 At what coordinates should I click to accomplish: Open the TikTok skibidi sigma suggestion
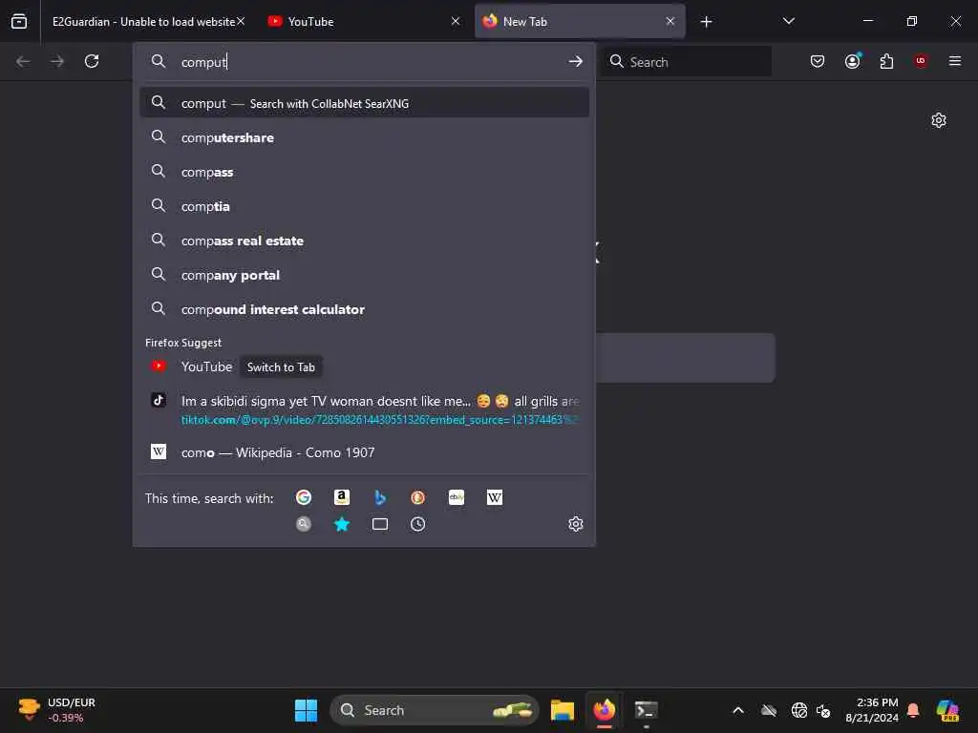(364, 409)
